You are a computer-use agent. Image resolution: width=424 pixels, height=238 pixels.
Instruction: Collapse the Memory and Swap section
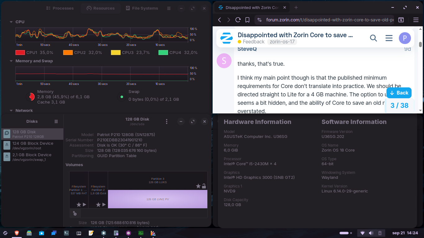tap(11, 61)
